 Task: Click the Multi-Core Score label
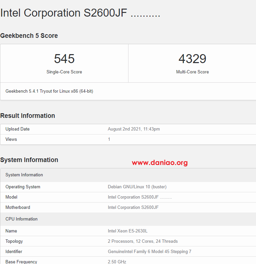coord(192,72)
